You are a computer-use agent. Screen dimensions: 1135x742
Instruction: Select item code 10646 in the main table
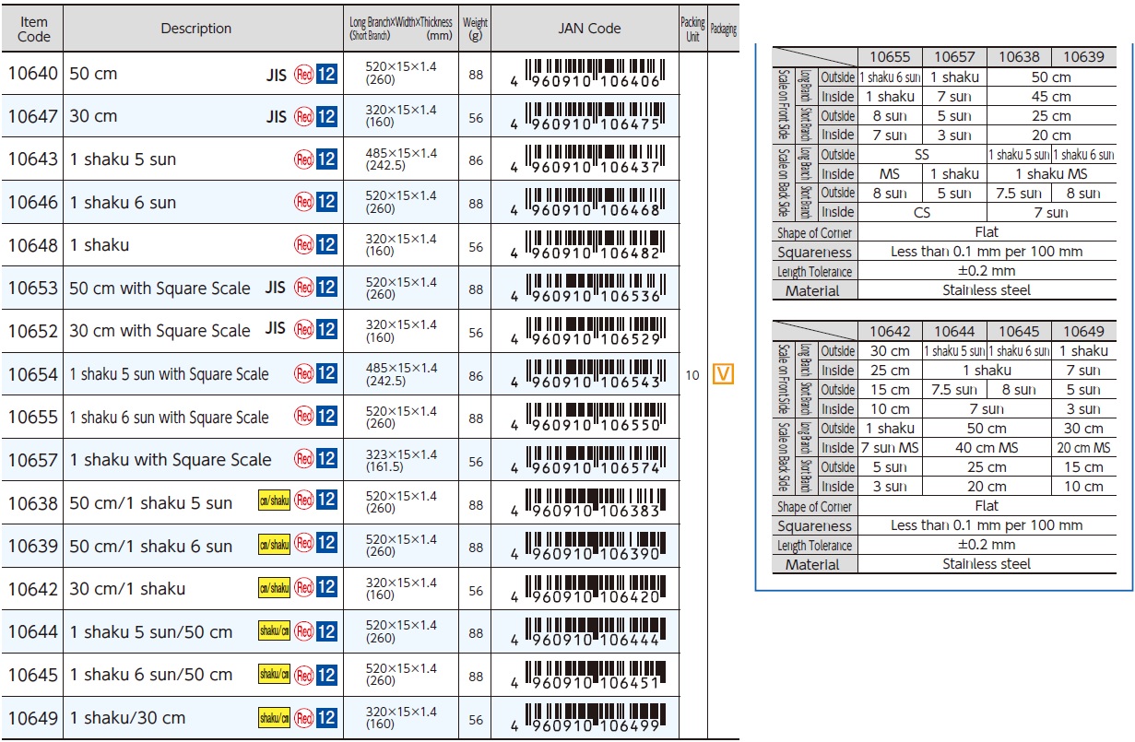pos(33,203)
